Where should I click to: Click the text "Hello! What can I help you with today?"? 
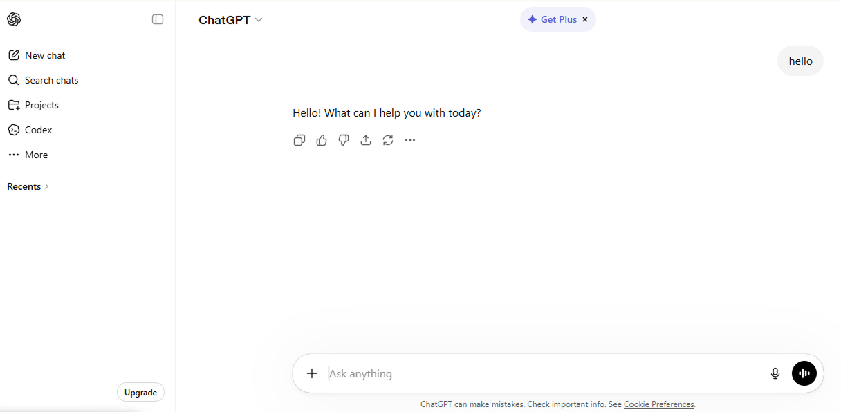pos(387,112)
